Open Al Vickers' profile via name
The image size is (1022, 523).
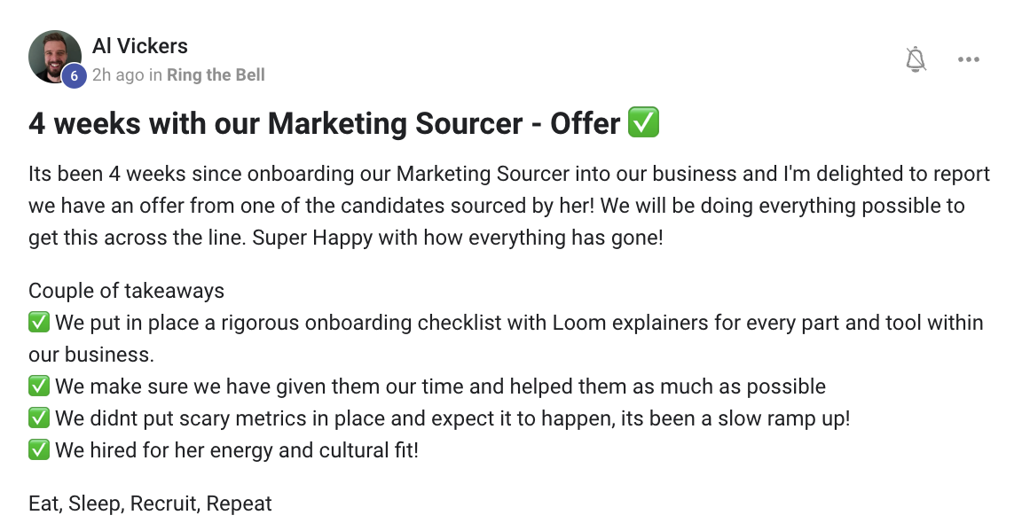(140, 46)
